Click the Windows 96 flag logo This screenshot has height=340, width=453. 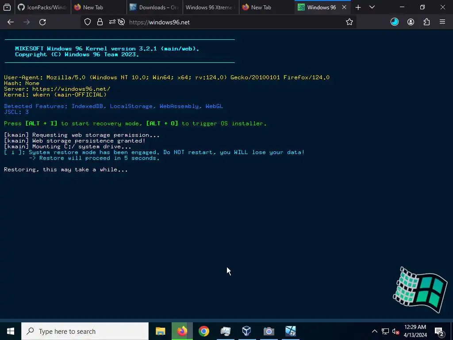coord(420,290)
